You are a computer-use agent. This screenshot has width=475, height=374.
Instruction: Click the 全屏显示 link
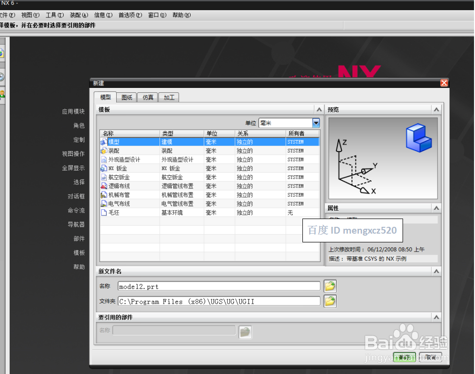(73, 168)
